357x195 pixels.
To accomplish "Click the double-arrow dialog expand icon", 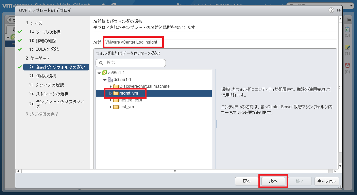I will [339, 10].
